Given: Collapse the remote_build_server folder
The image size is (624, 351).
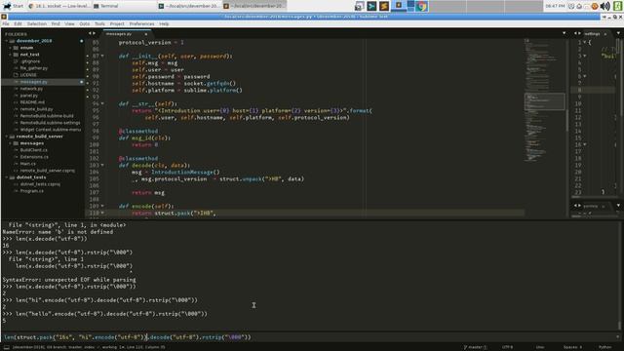Looking at the screenshot, I should pos(7,136).
